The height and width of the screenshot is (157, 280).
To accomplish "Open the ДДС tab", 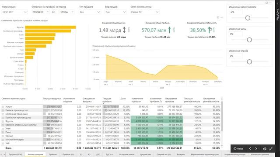I will tap(98, 154).
